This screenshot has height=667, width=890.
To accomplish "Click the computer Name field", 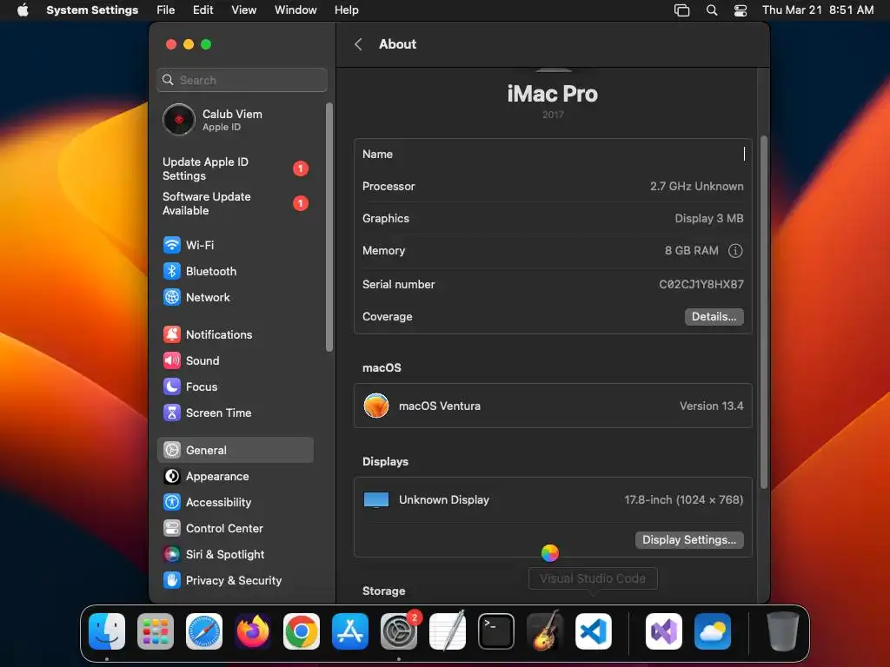I will tap(553, 155).
